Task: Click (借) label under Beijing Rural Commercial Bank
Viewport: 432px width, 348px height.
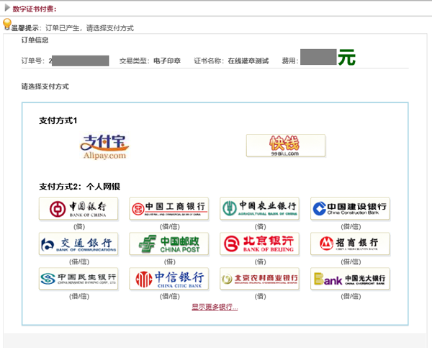Action: point(260,296)
